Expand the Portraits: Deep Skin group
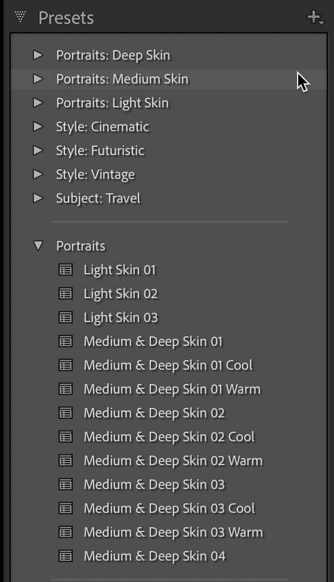 click(38, 55)
